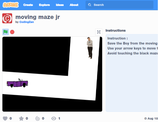Image resolution: width=158 pixels, height=122 pixels.
Task: Start project with the green flag
Action: [x=6, y=32]
